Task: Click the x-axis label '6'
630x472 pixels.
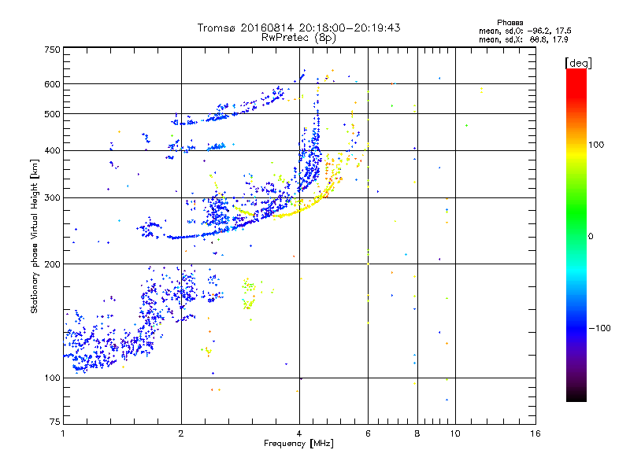Action: 368,433
